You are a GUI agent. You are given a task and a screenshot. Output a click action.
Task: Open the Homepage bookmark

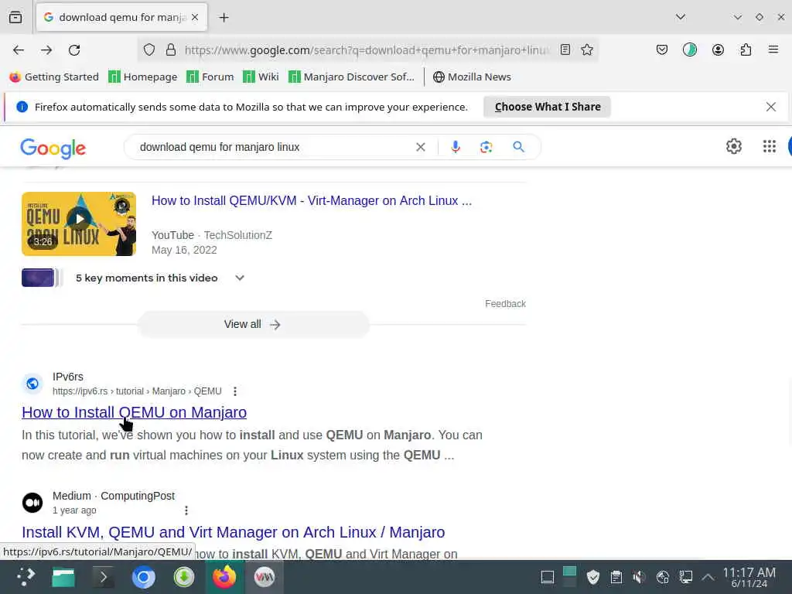click(143, 77)
